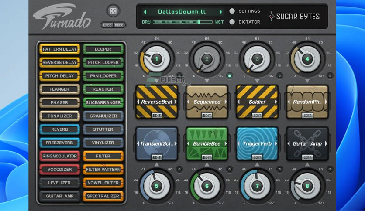This screenshot has height=211, width=365.
Task: Select Stutter effect from list
Action: tap(103, 129)
